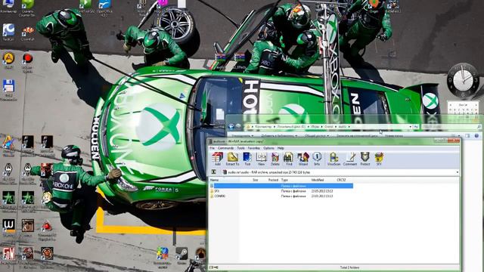Launch the Wizard from WinRAR toolbar

302,159
